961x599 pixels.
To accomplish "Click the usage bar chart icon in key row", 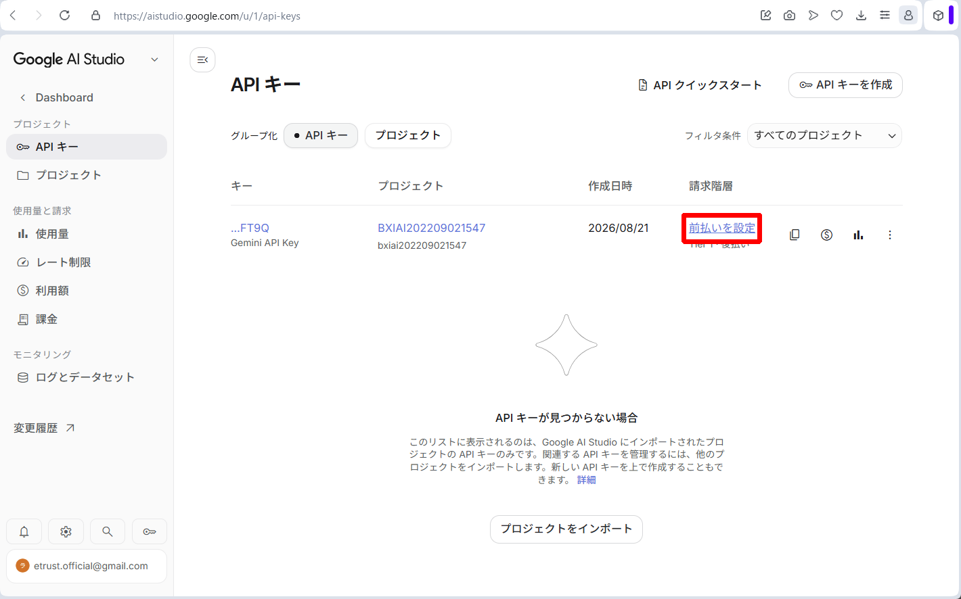I will (x=858, y=235).
